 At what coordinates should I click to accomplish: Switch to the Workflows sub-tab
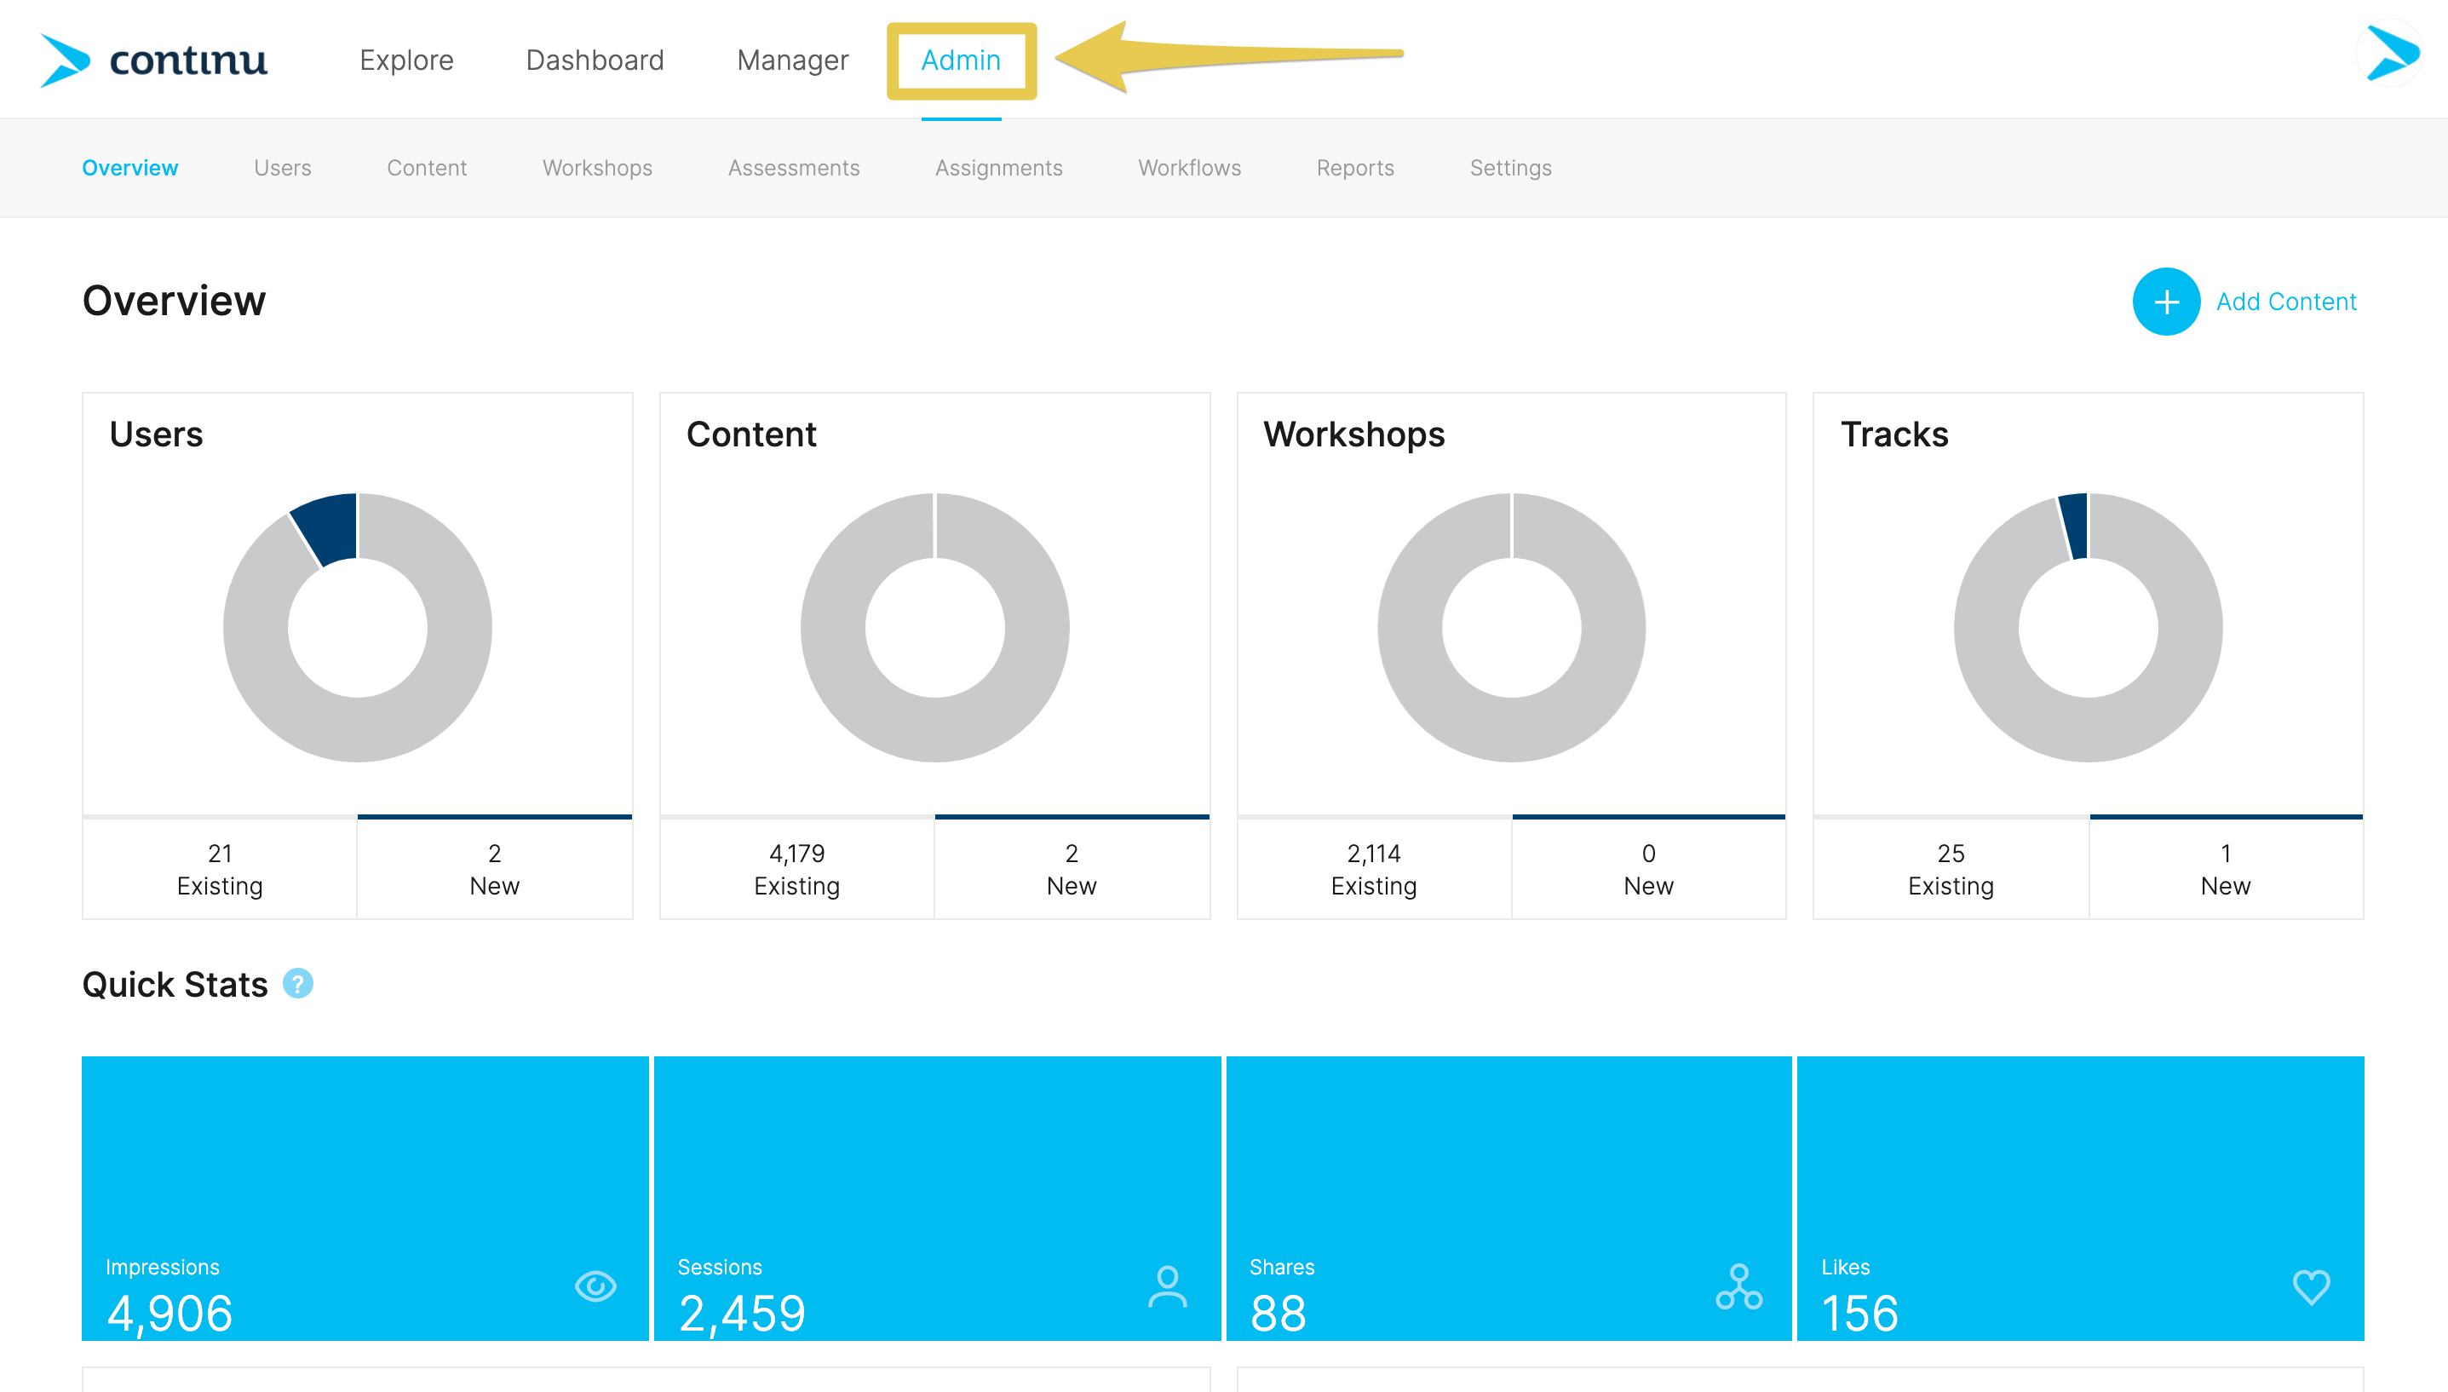pyautogui.click(x=1190, y=169)
